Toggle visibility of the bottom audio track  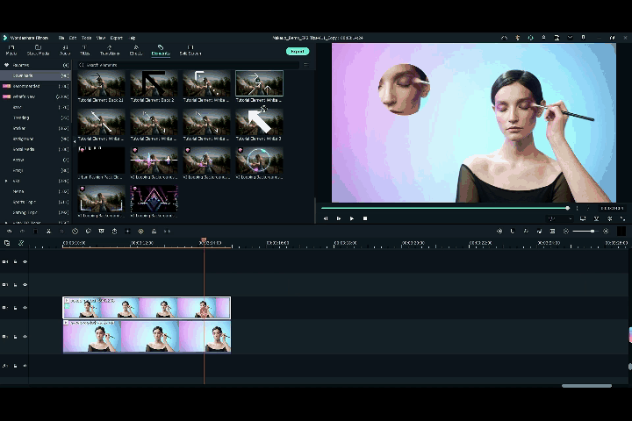[25, 365]
